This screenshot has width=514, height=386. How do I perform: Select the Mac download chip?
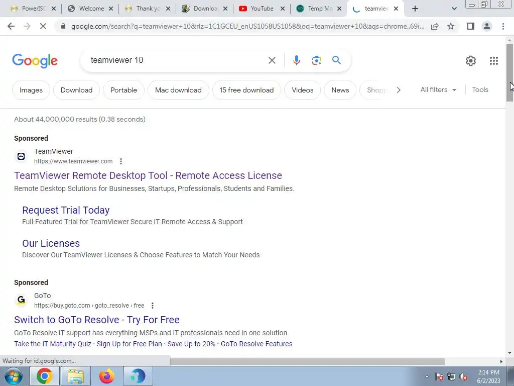pyautogui.click(x=178, y=90)
